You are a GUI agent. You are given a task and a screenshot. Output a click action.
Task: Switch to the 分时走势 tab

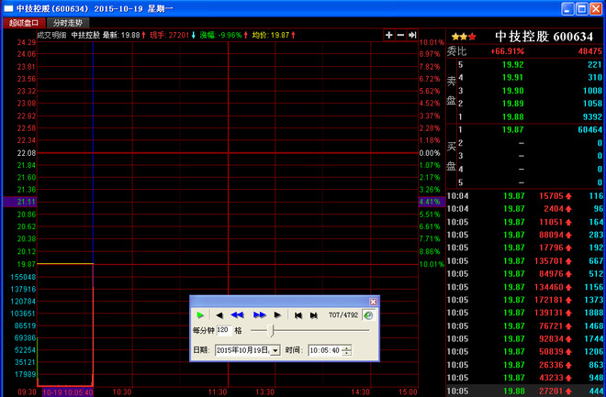tap(67, 22)
